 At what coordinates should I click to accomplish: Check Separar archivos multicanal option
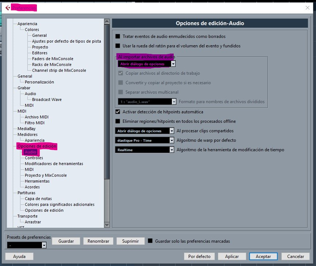click(x=120, y=92)
